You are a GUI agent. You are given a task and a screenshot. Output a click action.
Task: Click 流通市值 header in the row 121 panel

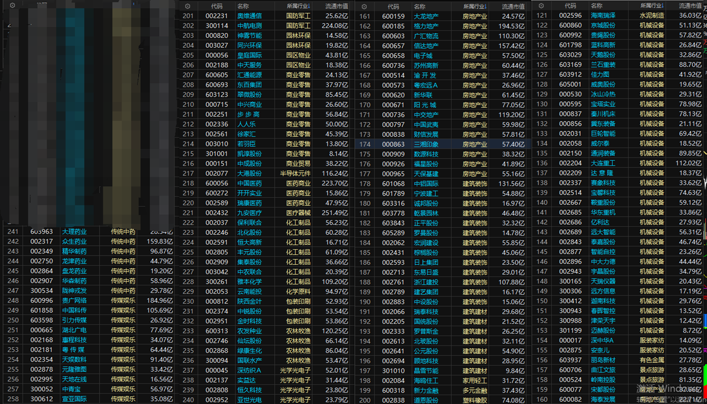[x=690, y=6]
